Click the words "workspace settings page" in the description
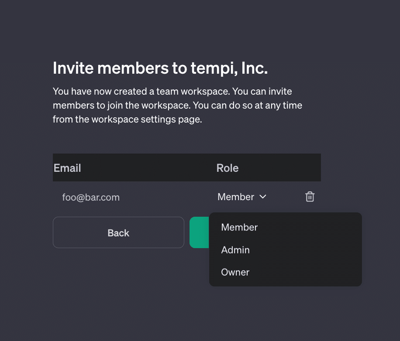This screenshot has width=400, height=341. click(146, 119)
